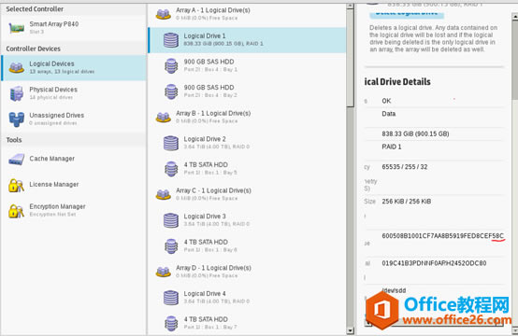The image size is (518, 336).
Task: Select the Smart Array P840 controller icon
Action: click(x=16, y=28)
